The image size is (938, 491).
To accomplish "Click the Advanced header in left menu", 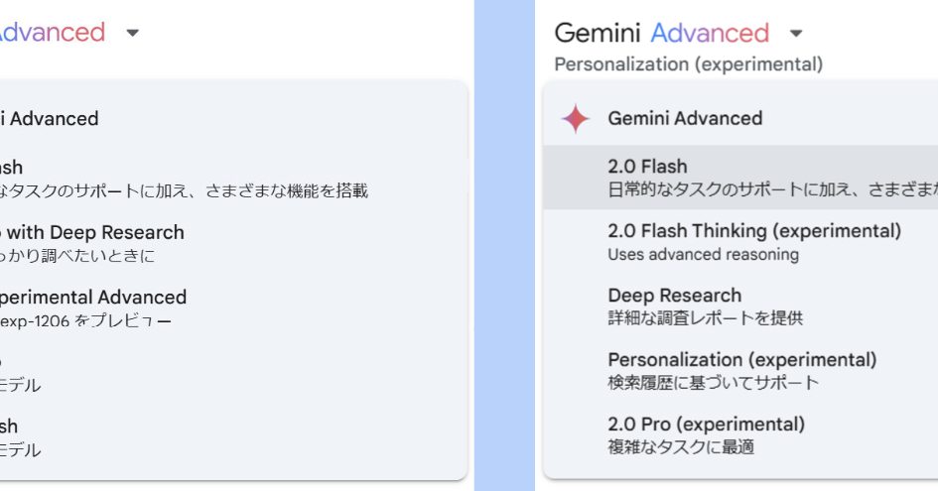I will pos(50,119).
